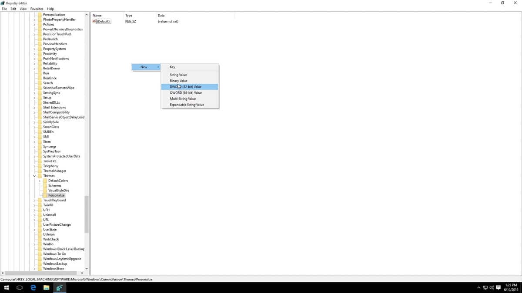The height and width of the screenshot is (293, 522).
Task: Choose Binary Value from the submenu
Action: pyautogui.click(x=189, y=81)
